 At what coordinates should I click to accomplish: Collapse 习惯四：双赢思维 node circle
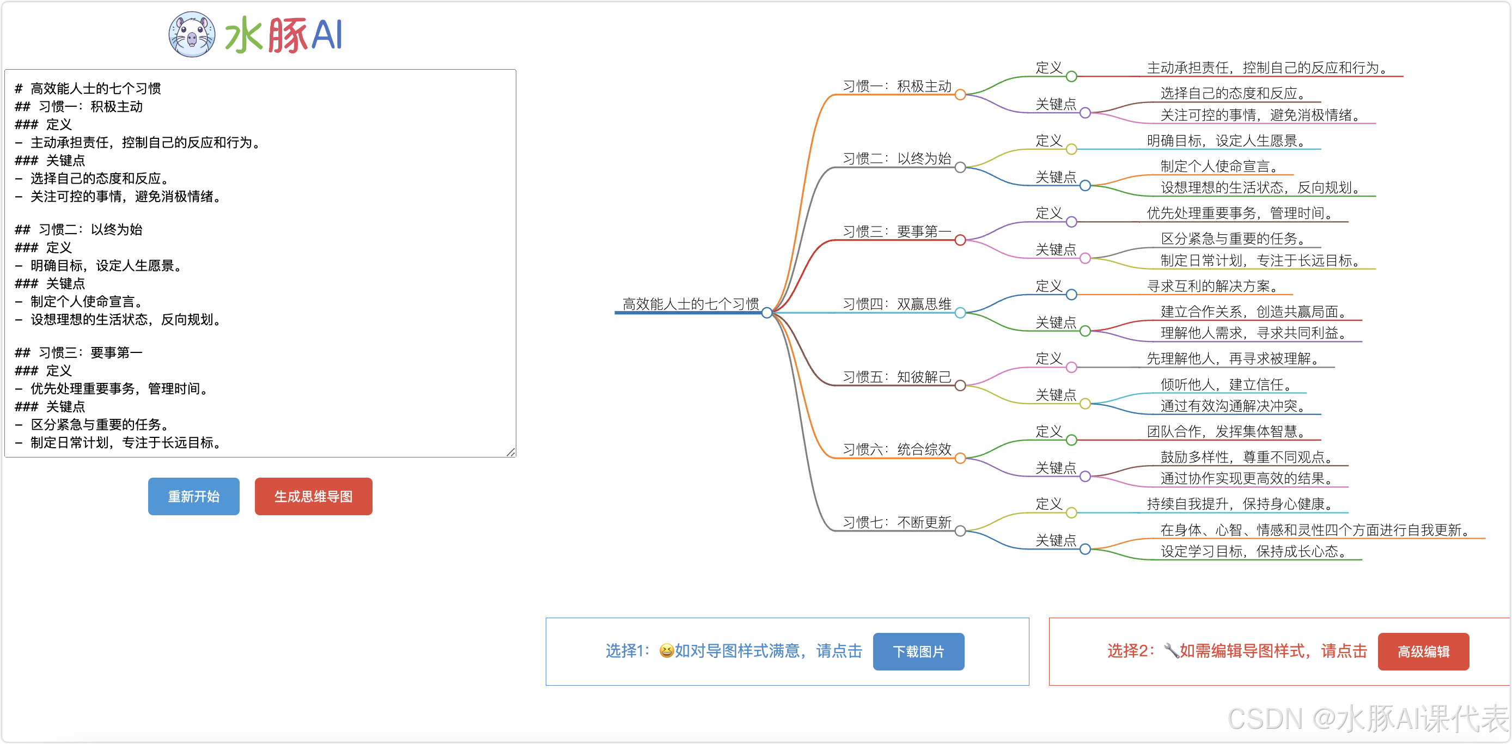[x=960, y=313]
